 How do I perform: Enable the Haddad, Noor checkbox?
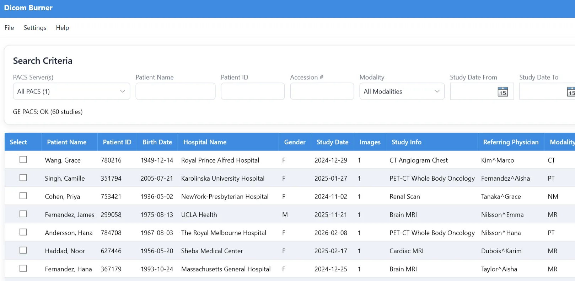tap(23, 250)
